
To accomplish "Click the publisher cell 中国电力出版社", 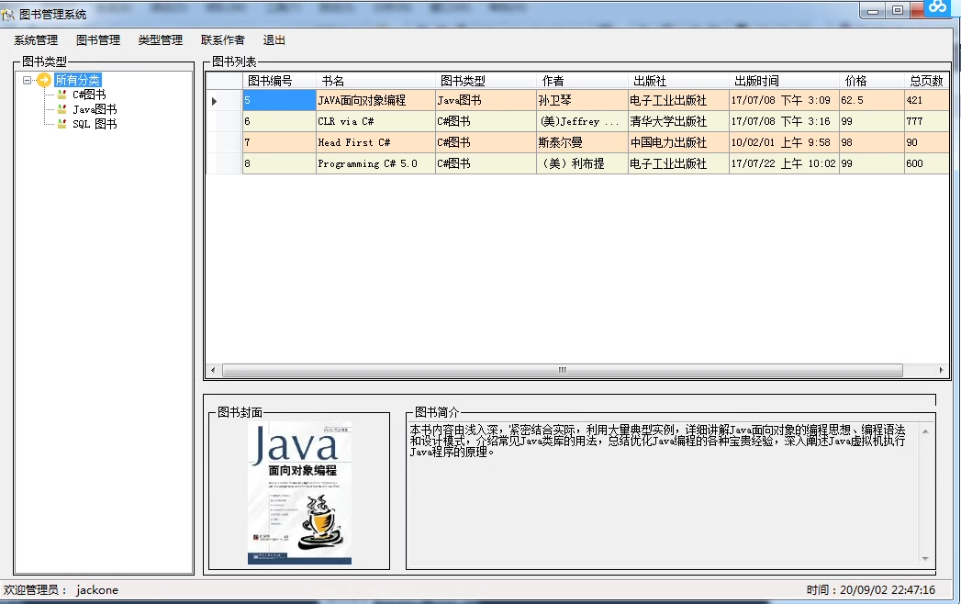I will click(678, 142).
